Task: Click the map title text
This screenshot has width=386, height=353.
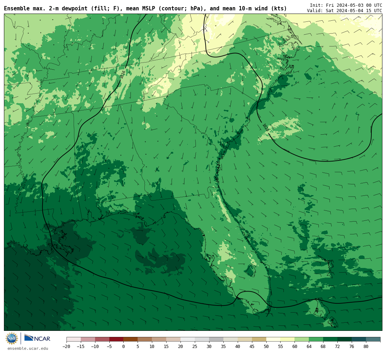Action: tap(145, 9)
